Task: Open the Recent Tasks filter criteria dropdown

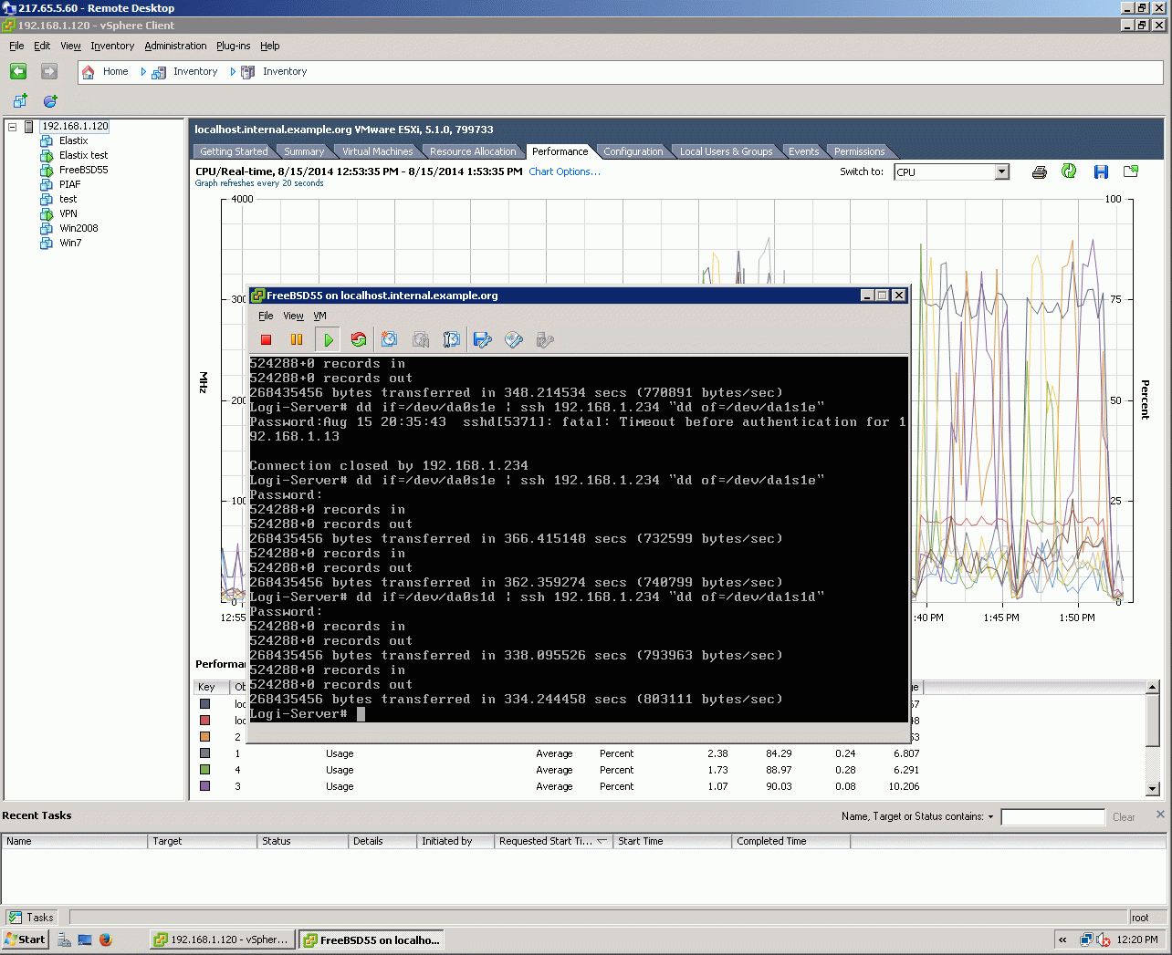Action: click(x=990, y=817)
